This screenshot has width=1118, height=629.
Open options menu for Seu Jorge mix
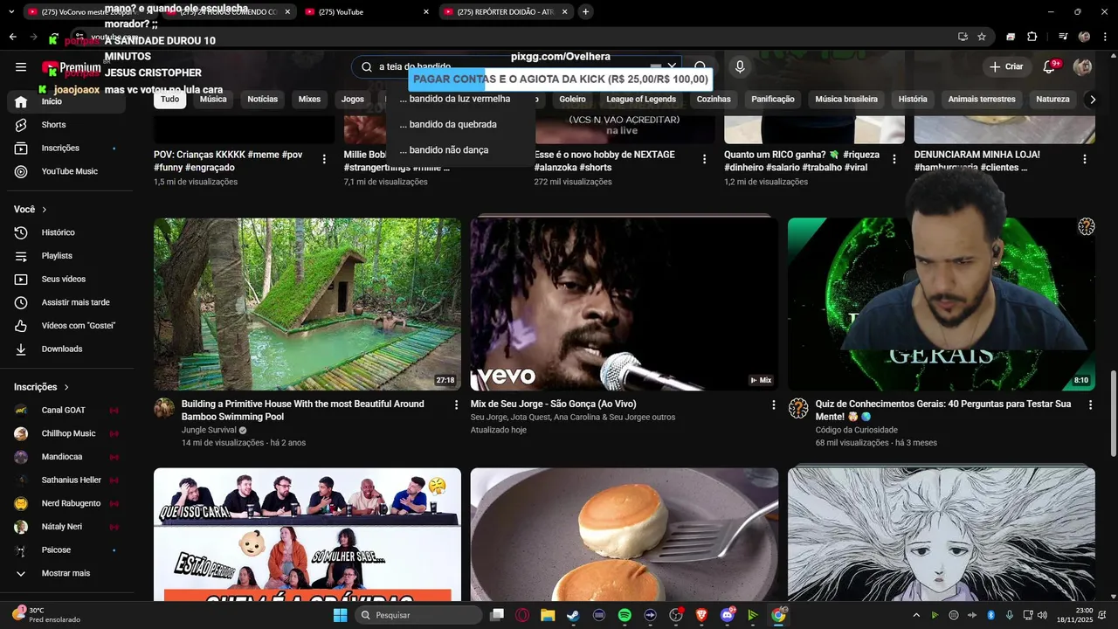point(773,404)
